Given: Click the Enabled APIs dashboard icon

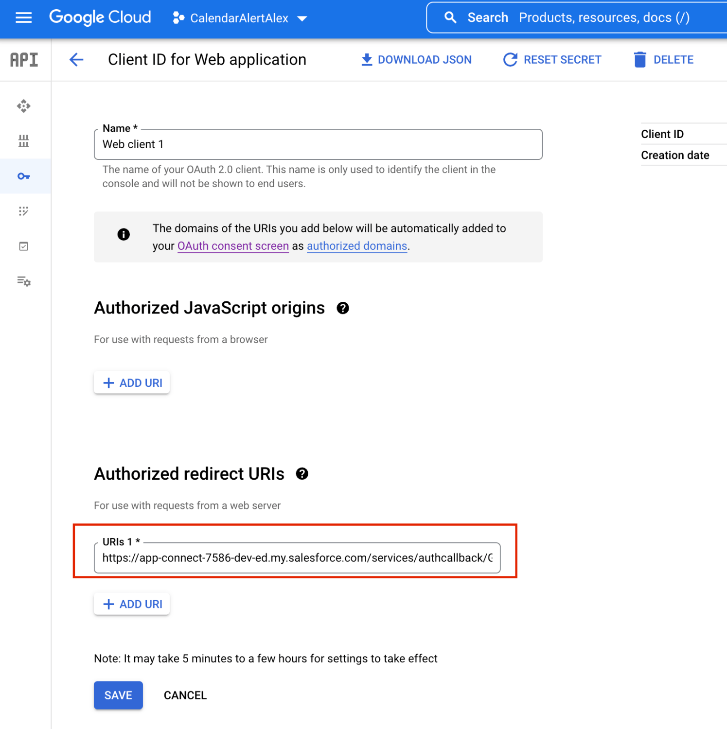Looking at the screenshot, I should click(24, 106).
